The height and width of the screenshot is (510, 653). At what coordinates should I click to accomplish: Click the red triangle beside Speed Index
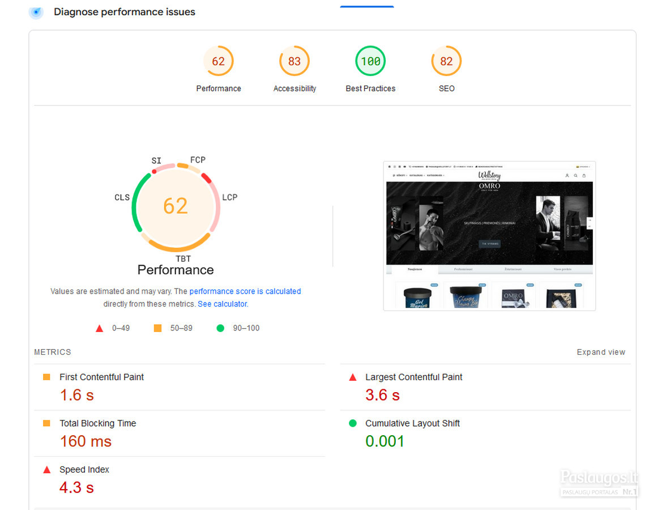pyautogui.click(x=47, y=470)
